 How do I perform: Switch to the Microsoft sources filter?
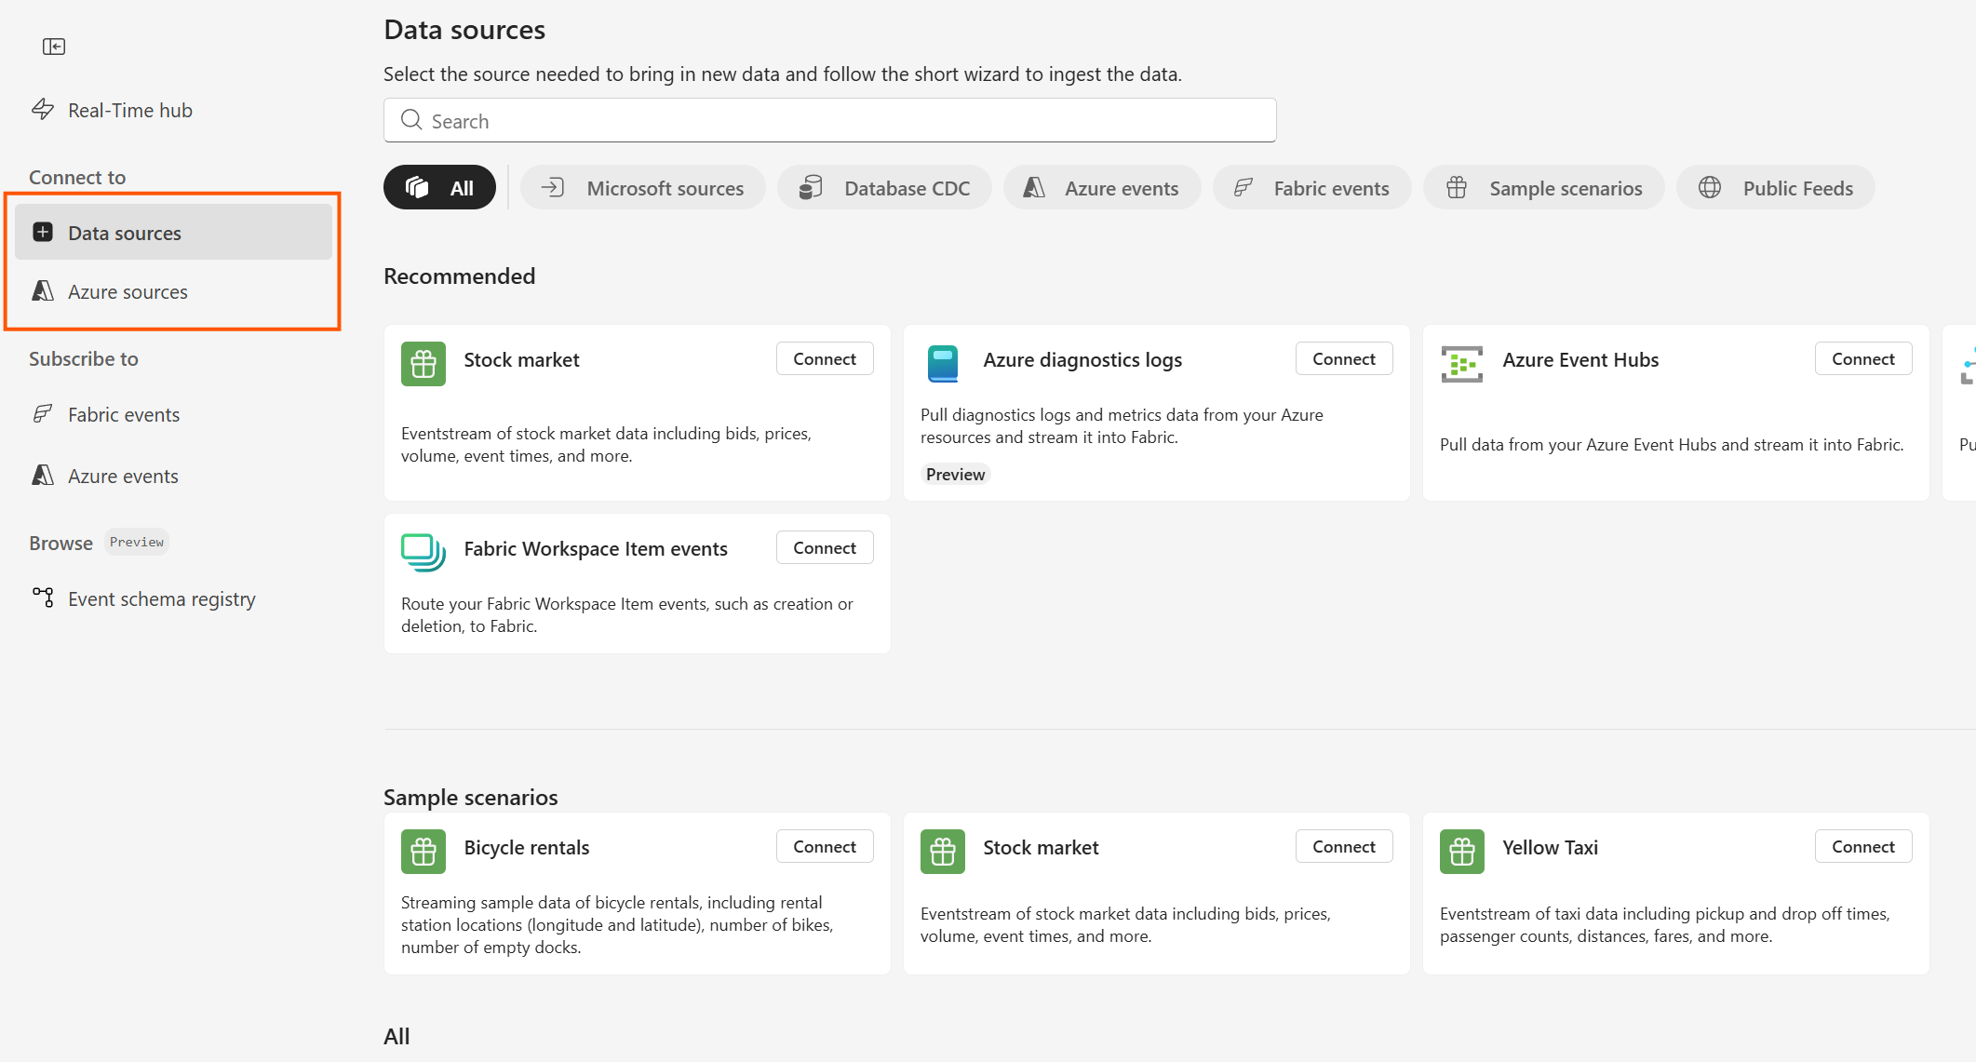pyautogui.click(x=642, y=187)
